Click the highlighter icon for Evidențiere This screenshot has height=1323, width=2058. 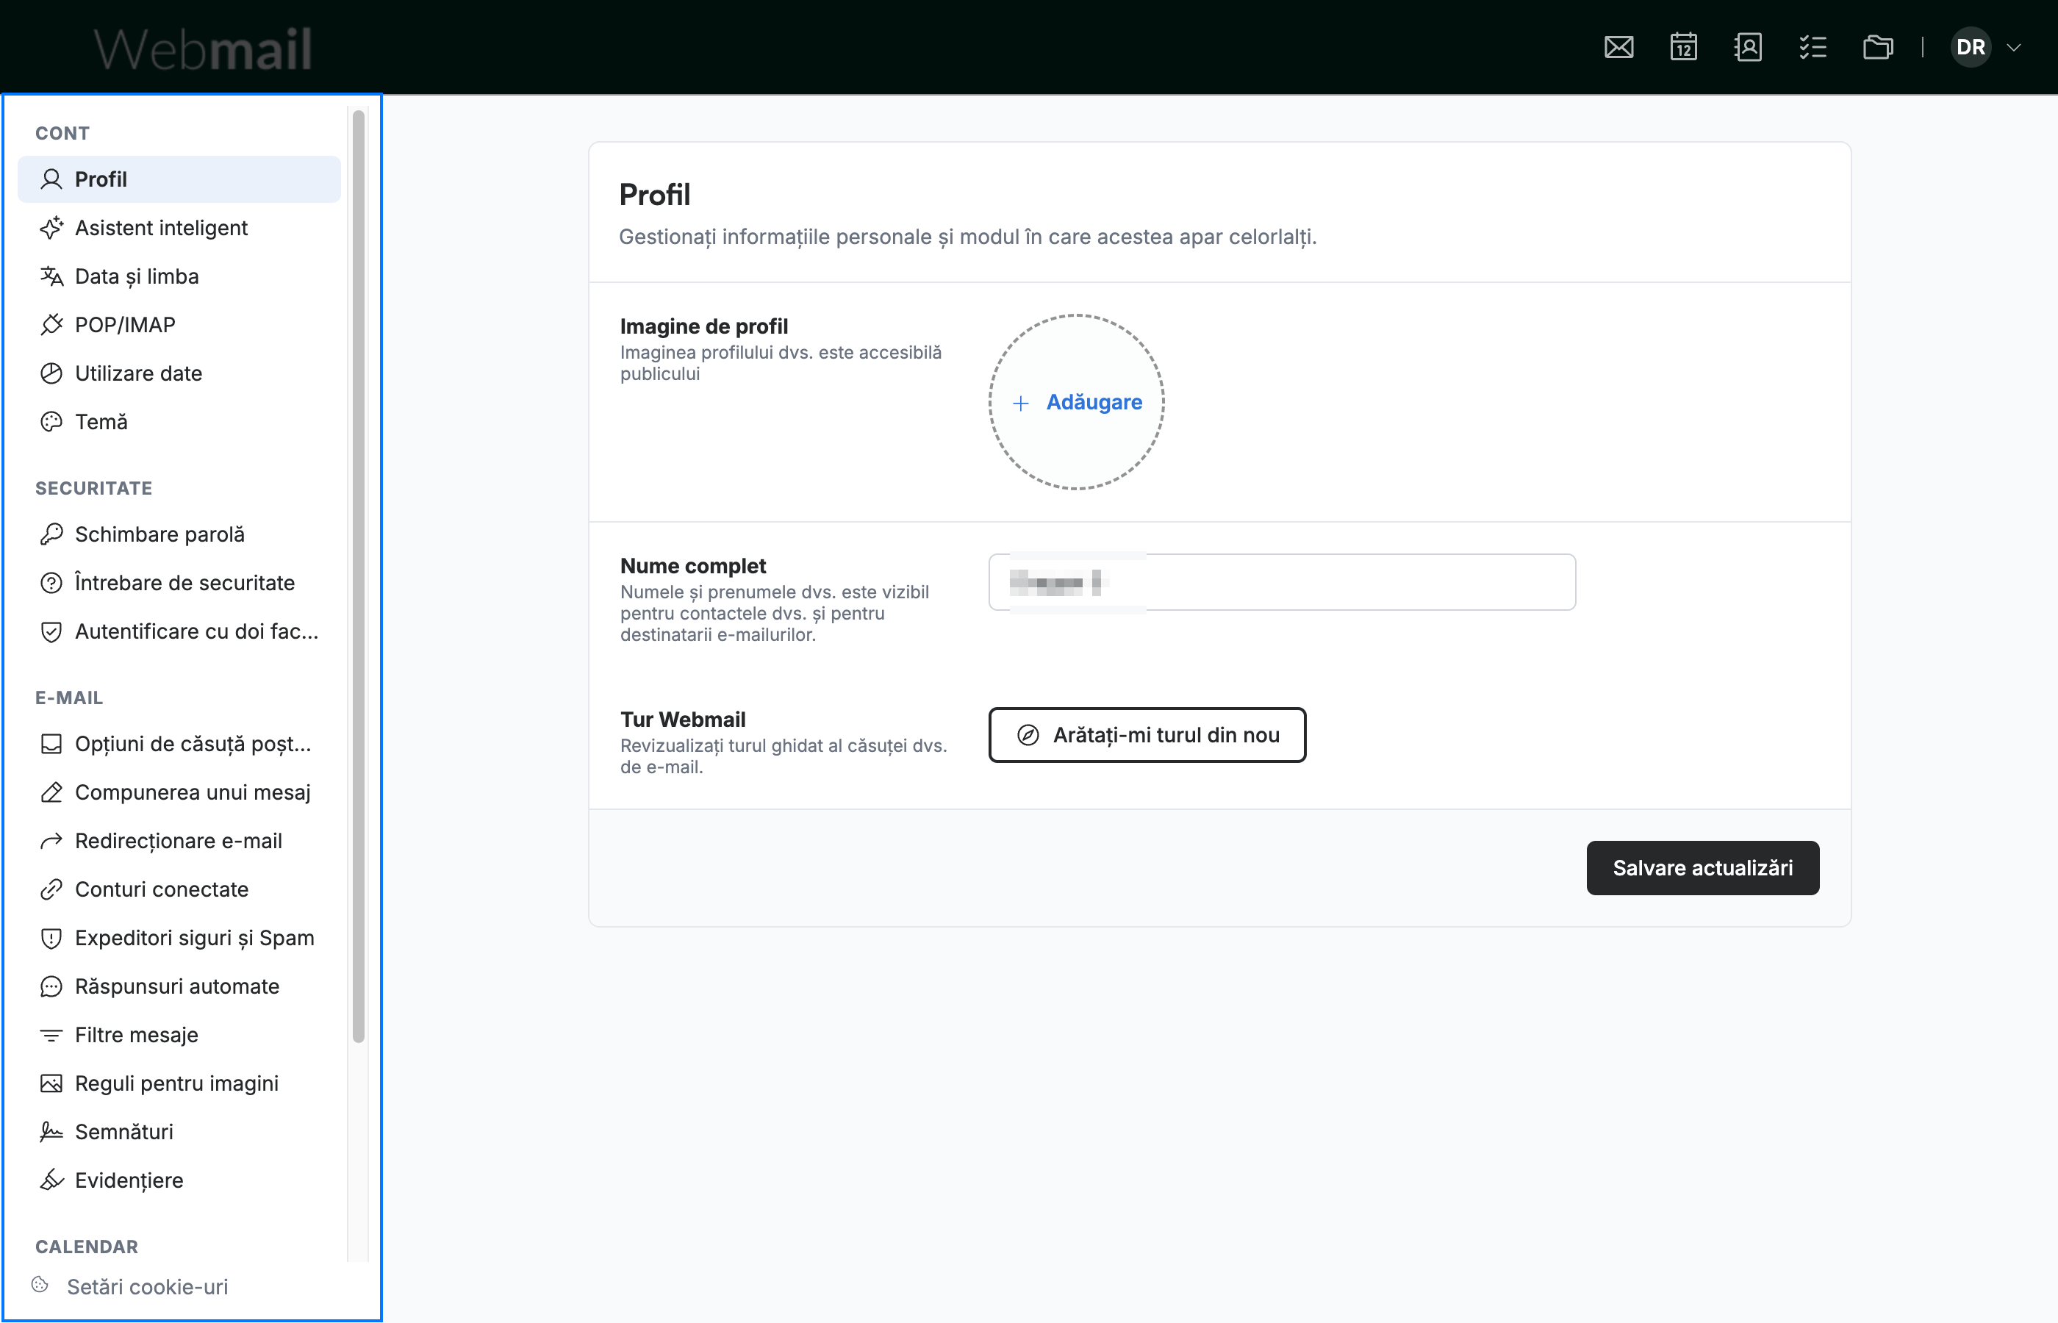point(51,1180)
